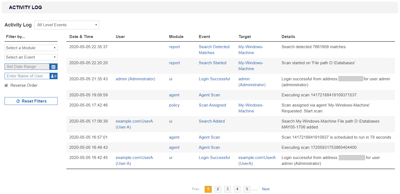The image size is (400, 194).
Task: Open the Select a Module dropdown
Action: 31,48
